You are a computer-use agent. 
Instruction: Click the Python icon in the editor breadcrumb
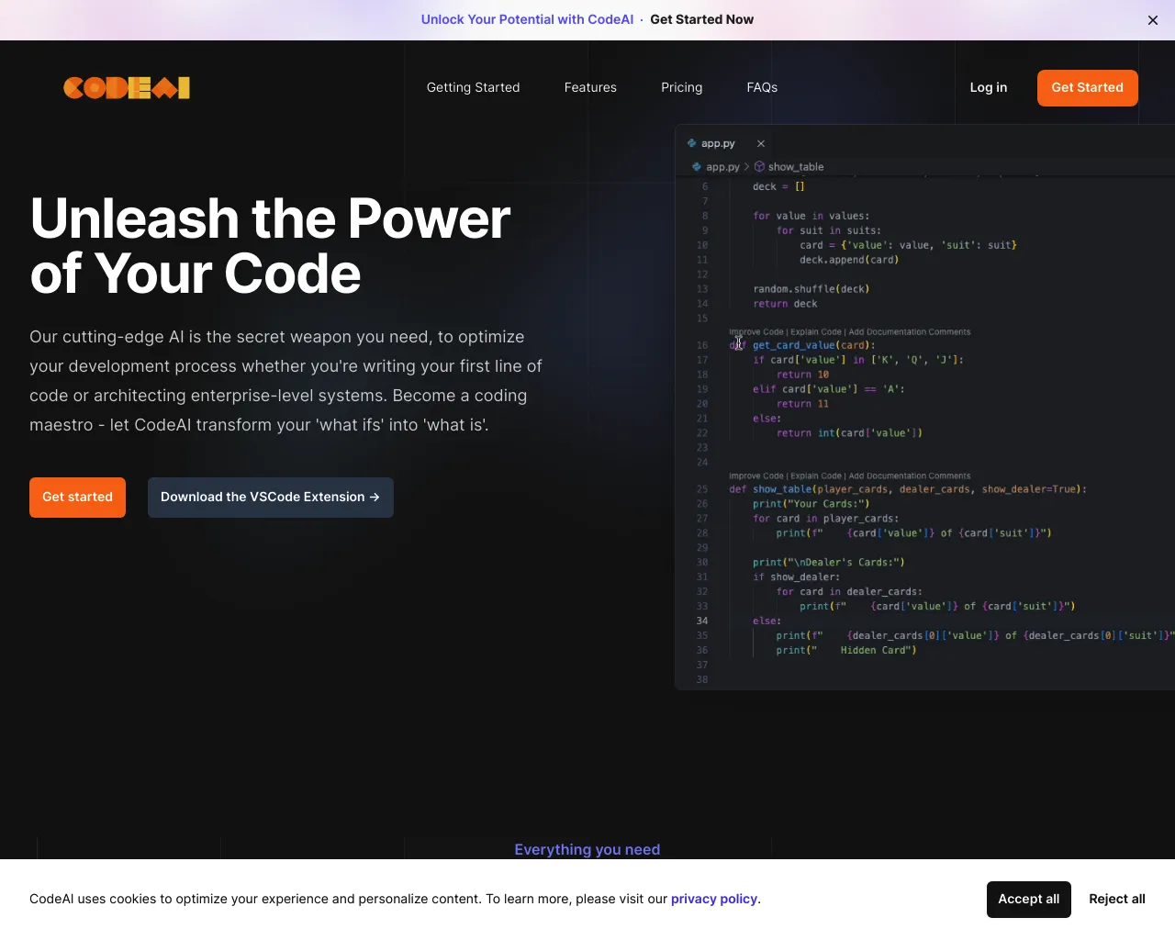point(695,166)
